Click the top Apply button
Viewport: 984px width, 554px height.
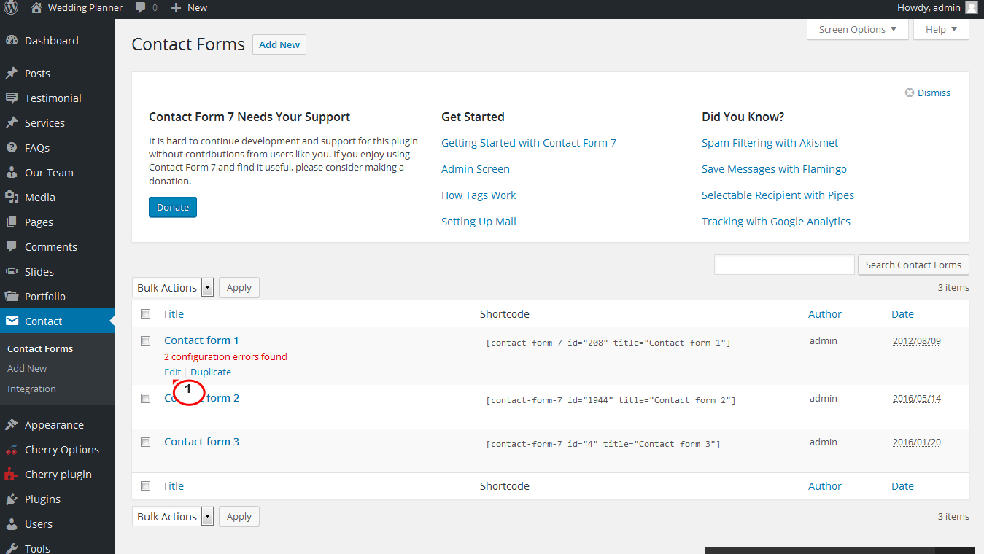click(x=239, y=287)
